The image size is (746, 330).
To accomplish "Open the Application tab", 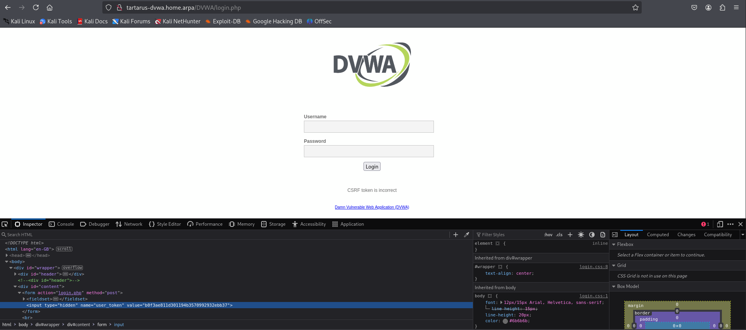I will click(x=348, y=224).
